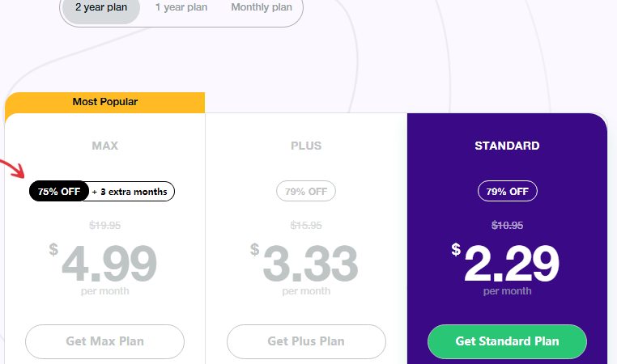The image size is (617, 364).
Task: Switch to the Monthly plan tab
Action: 262,7
